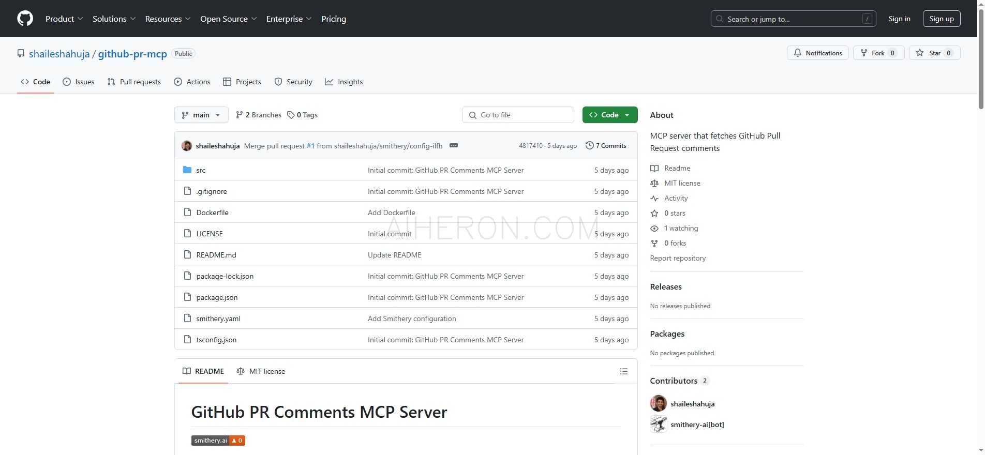The height and width of the screenshot is (455, 985).
Task: Select the README tab
Action: click(203, 371)
